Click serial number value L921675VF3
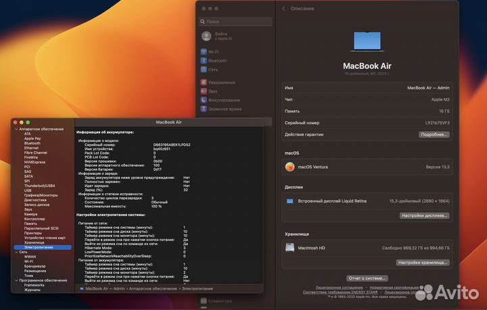 coord(438,123)
